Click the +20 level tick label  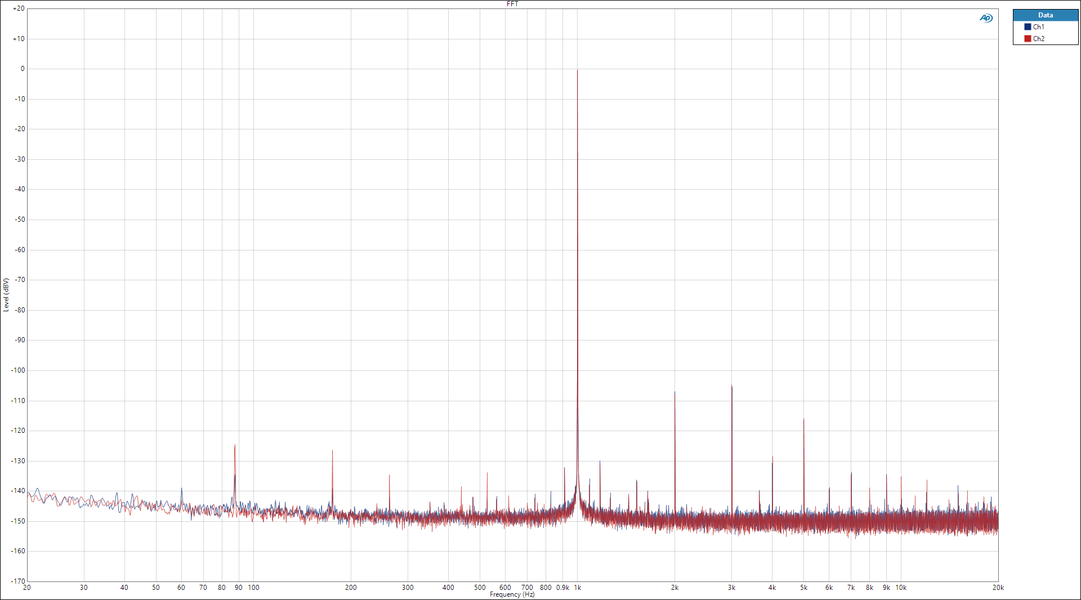19,8
